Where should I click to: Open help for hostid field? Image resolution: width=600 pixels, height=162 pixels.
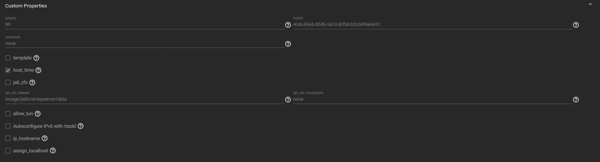[x=576, y=25]
